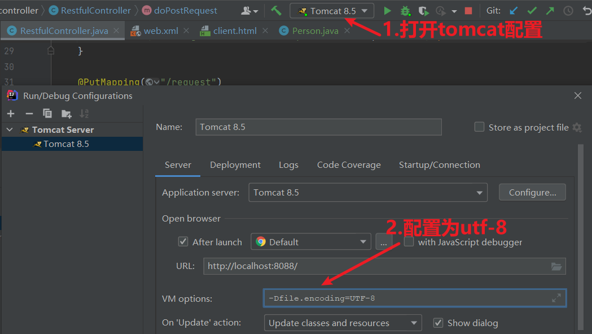Push commits with Git green arrow
This screenshot has width=592, height=334.
click(x=550, y=11)
